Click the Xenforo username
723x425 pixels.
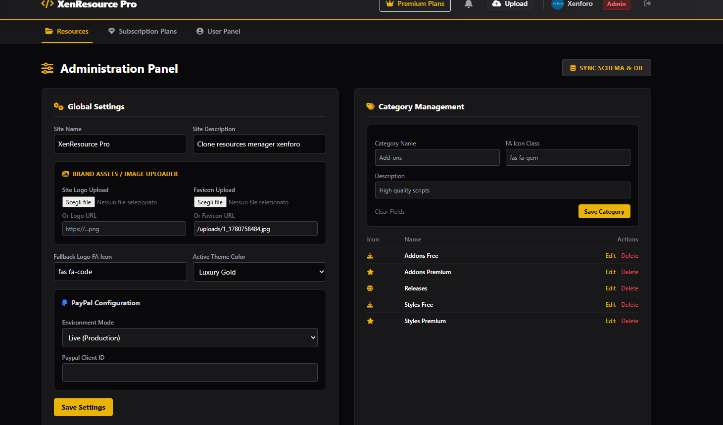click(580, 4)
